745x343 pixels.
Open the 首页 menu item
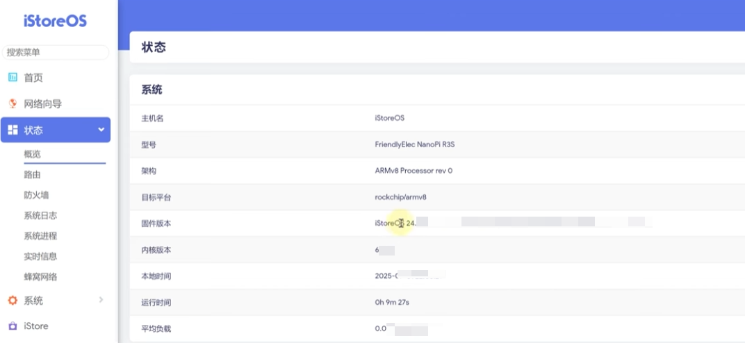[33, 78]
